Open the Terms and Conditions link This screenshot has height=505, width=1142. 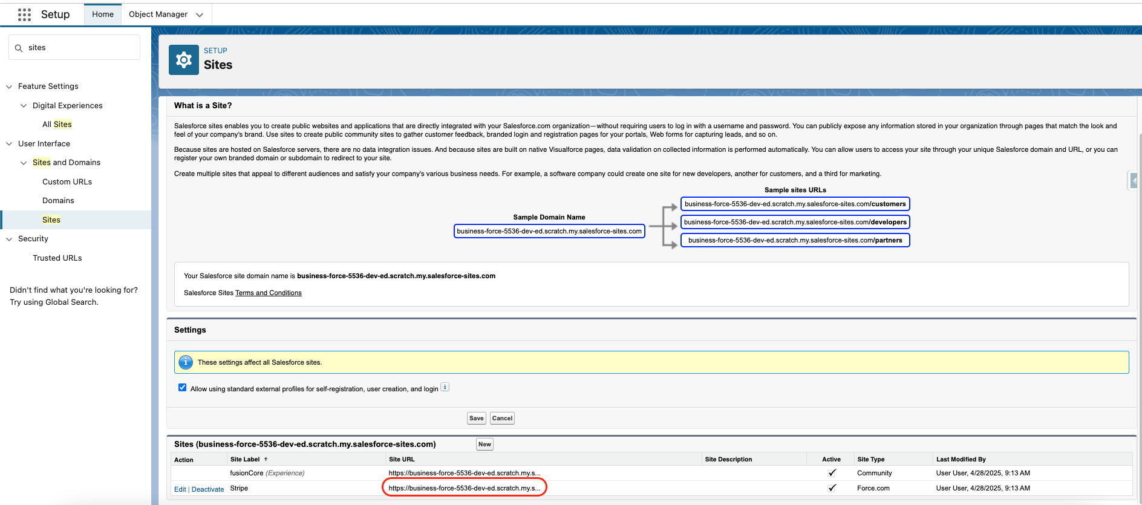tap(269, 293)
